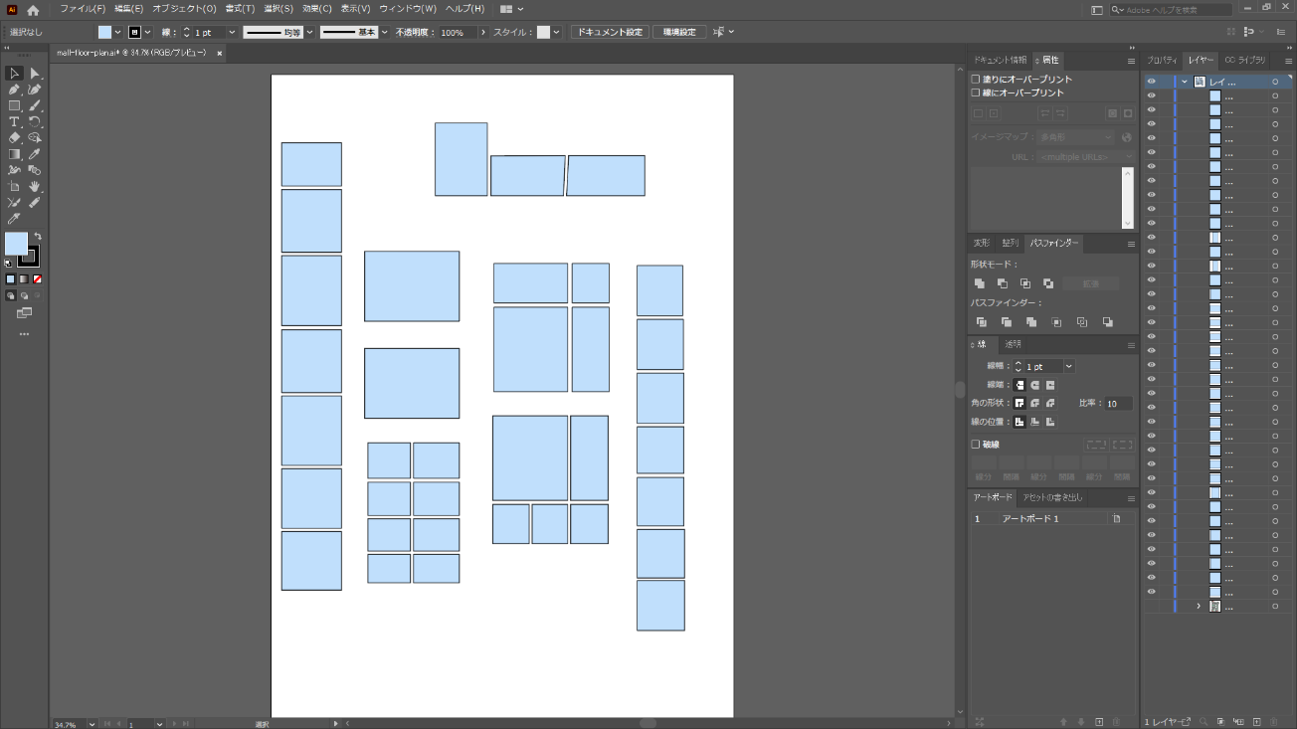The width and height of the screenshot is (1297, 729).
Task: Choose the Hand tool
Action: click(35, 186)
